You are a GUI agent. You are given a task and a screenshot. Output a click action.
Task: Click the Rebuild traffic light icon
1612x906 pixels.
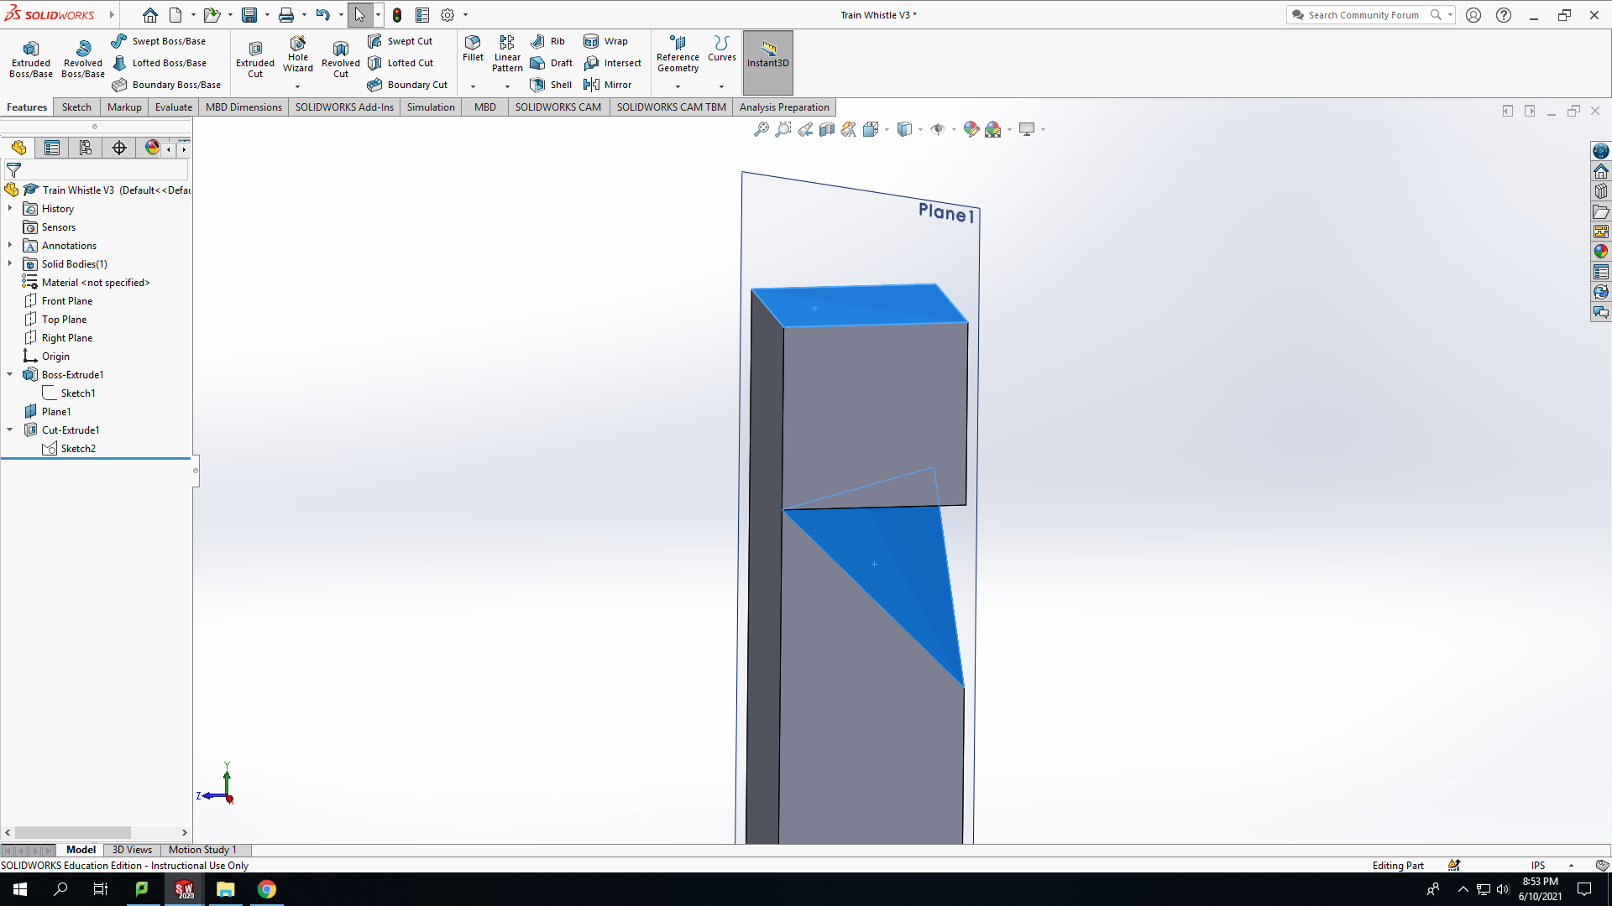397,15
